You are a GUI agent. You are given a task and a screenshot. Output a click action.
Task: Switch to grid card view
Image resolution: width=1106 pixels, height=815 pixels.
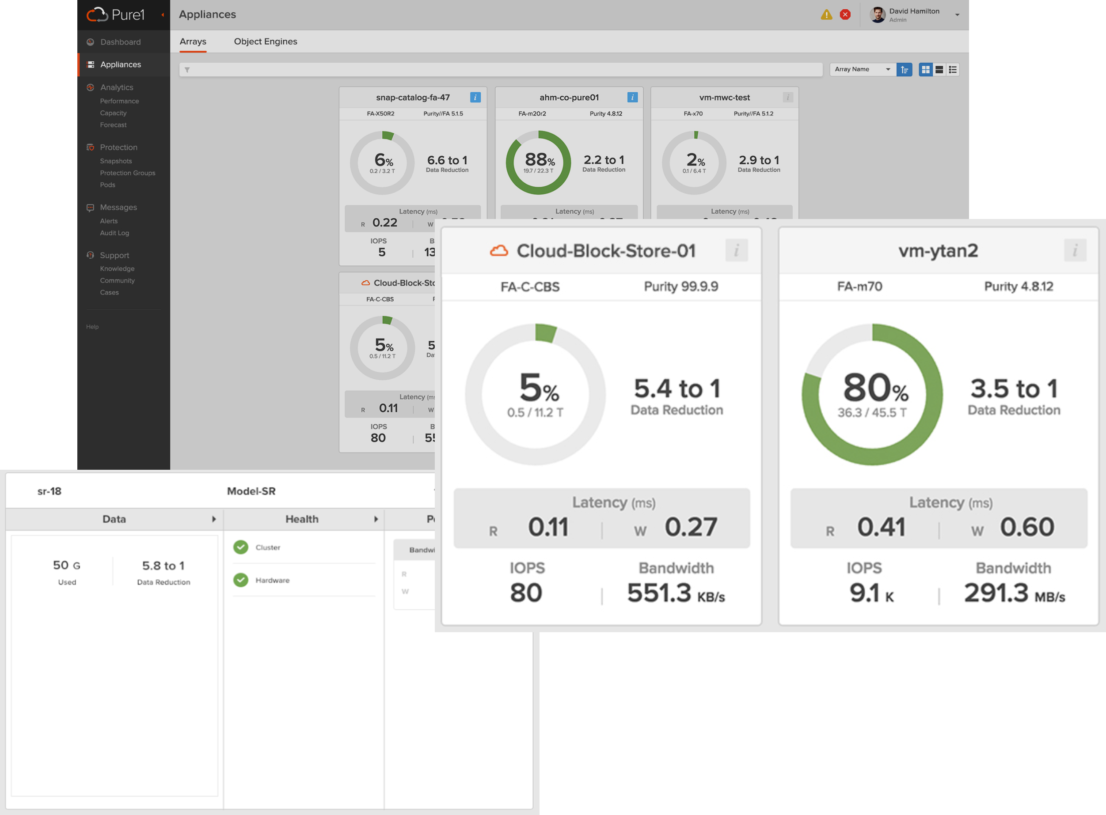[x=925, y=70]
